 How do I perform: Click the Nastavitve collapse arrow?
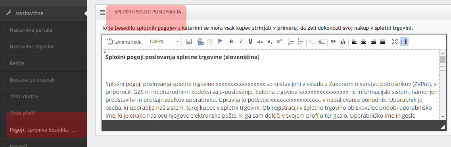[x=86, y=13]
